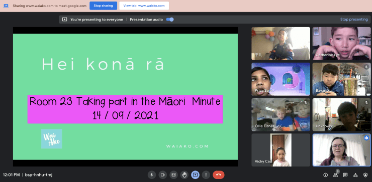Select your own video tile

(341, 150)
